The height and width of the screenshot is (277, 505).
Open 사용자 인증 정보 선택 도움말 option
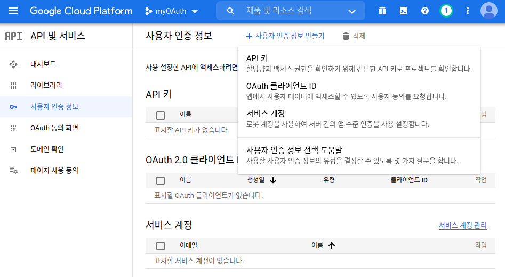(359, 155)
